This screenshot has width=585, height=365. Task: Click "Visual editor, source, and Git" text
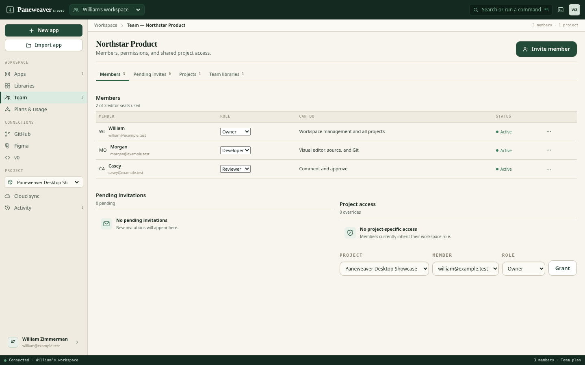tap(329, 150)
